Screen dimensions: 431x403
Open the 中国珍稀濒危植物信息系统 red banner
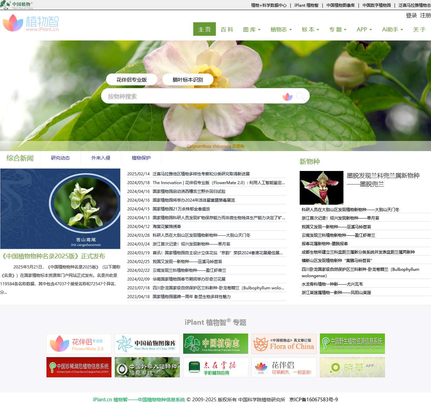(x=79, y=367)
